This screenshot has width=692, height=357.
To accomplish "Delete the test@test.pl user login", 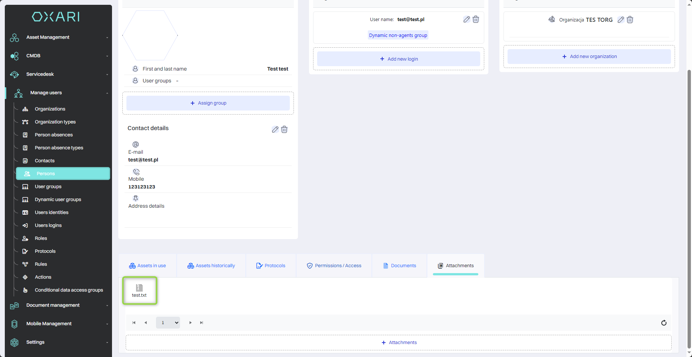I will pyautogui.click(x=476, y=20).
